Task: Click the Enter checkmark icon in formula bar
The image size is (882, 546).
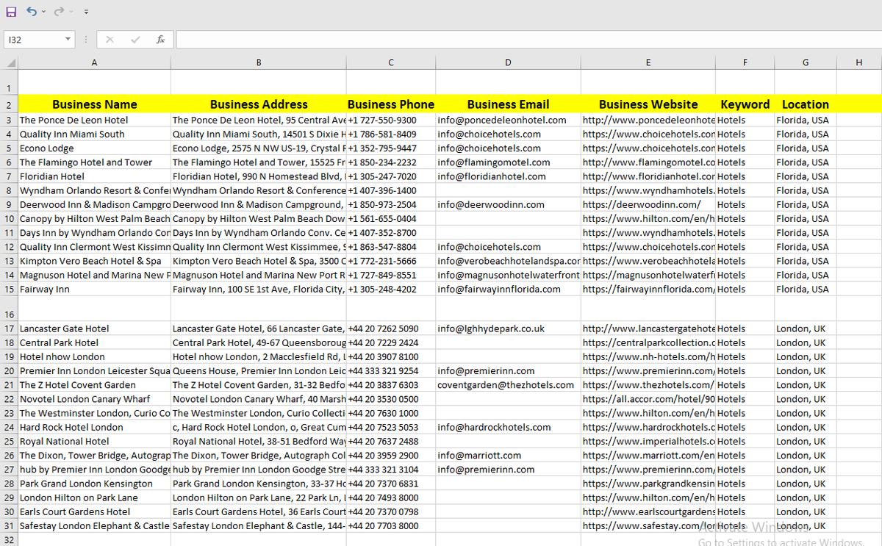Action: click(135, 40)
